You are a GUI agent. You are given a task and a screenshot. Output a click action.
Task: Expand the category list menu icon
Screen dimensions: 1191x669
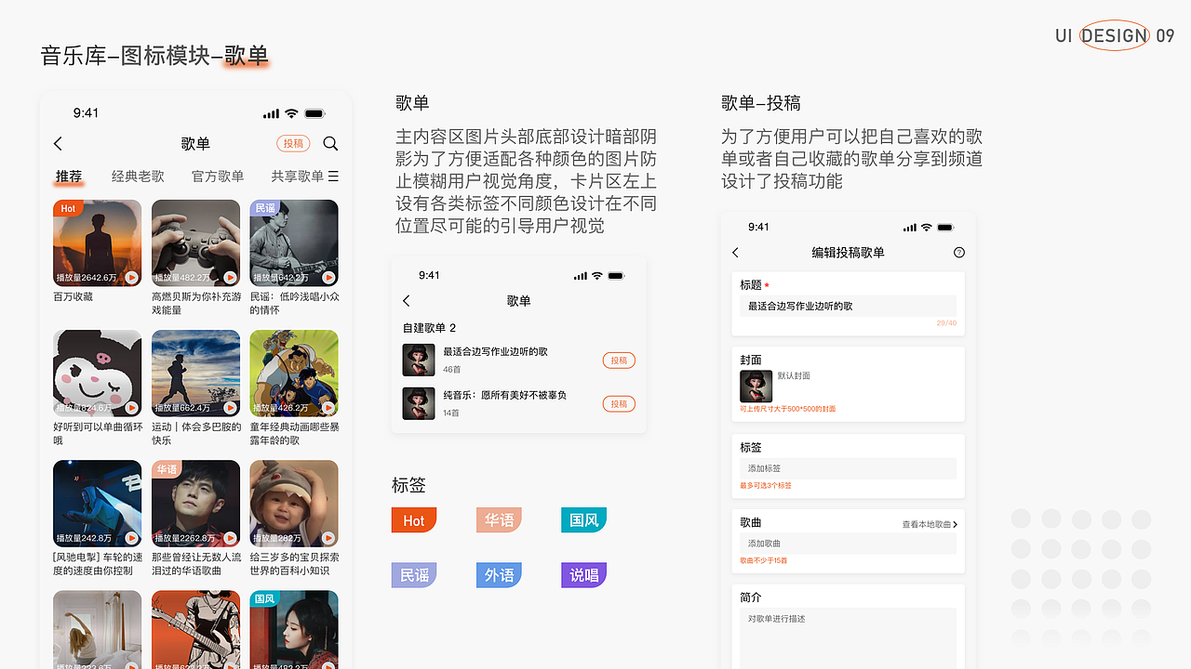pyautogui.click(x=333, y=176)
